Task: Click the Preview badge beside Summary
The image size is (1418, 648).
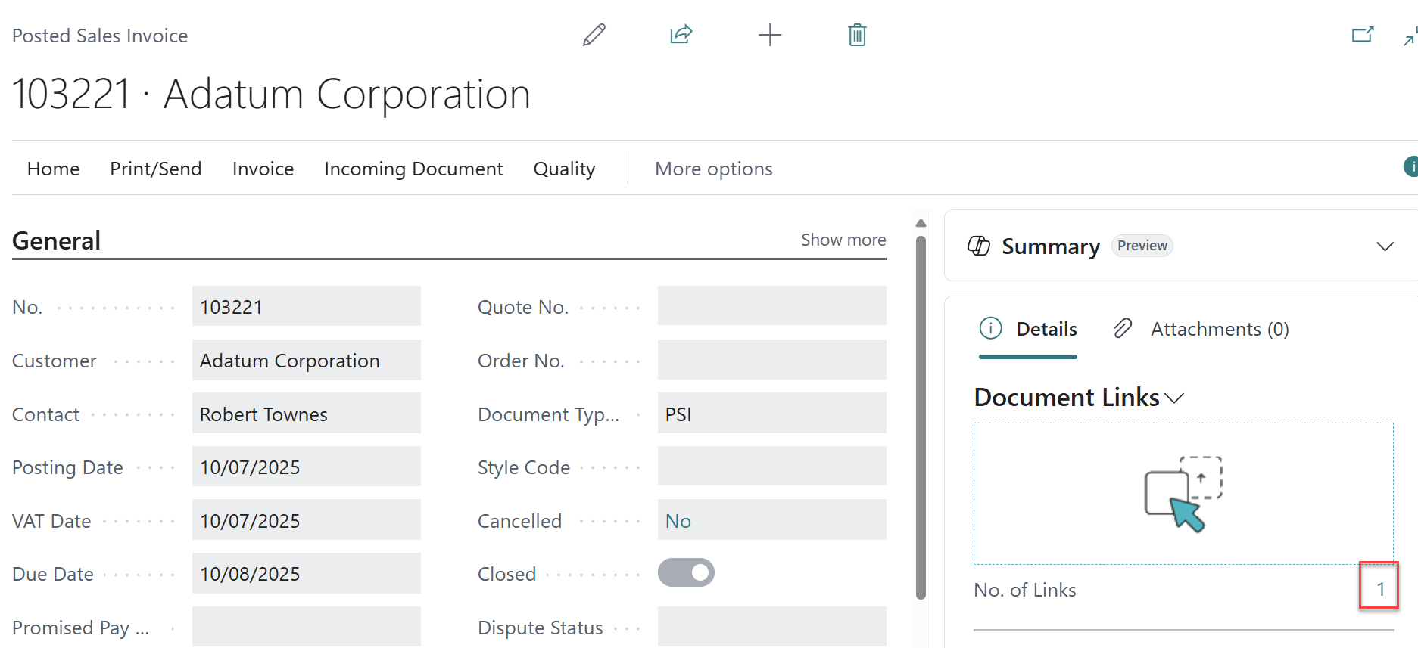Action: pyautogui.click(x=1142, y=246)
